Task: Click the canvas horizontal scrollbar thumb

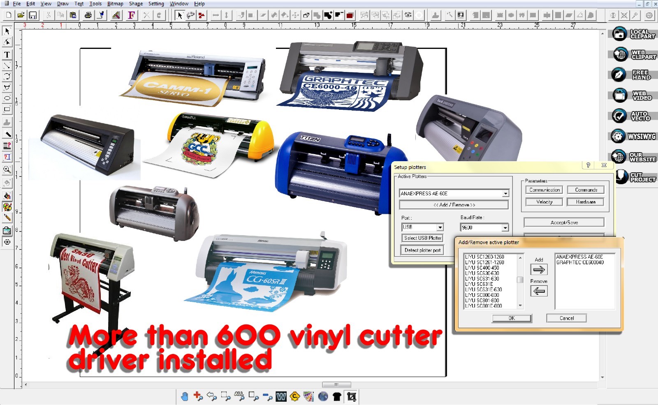Action: [336, 384]
